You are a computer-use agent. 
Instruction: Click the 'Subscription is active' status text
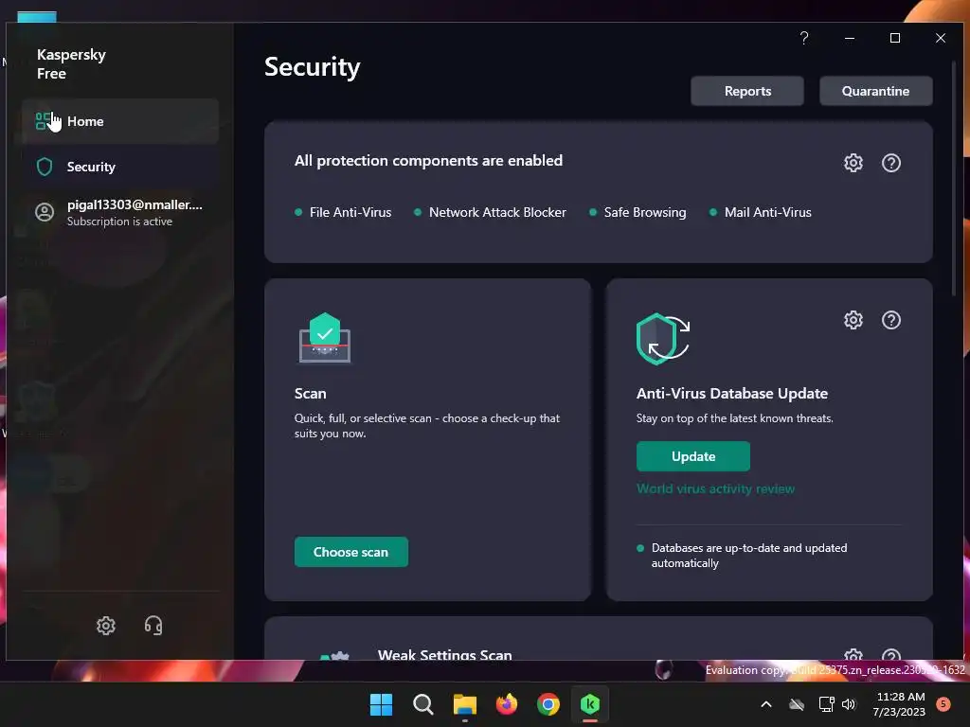120,222
